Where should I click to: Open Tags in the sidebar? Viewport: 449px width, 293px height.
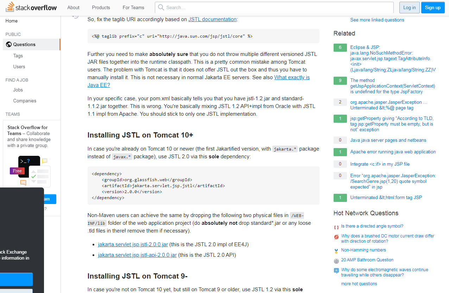(18, 56)
